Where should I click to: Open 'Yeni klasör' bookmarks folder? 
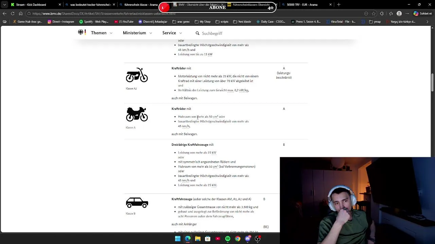(242, 22)
